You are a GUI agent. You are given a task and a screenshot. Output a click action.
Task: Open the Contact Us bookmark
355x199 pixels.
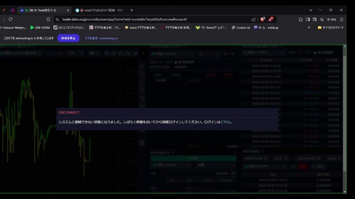coord(241,28)
